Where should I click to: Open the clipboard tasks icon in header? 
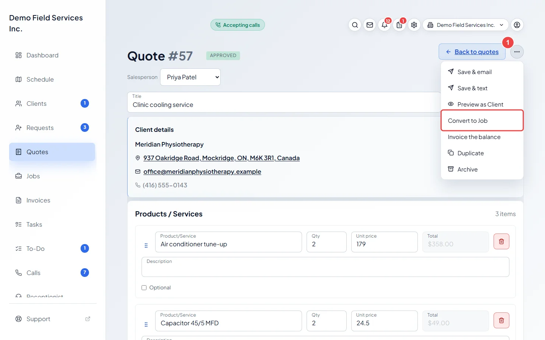coord(399,25)
